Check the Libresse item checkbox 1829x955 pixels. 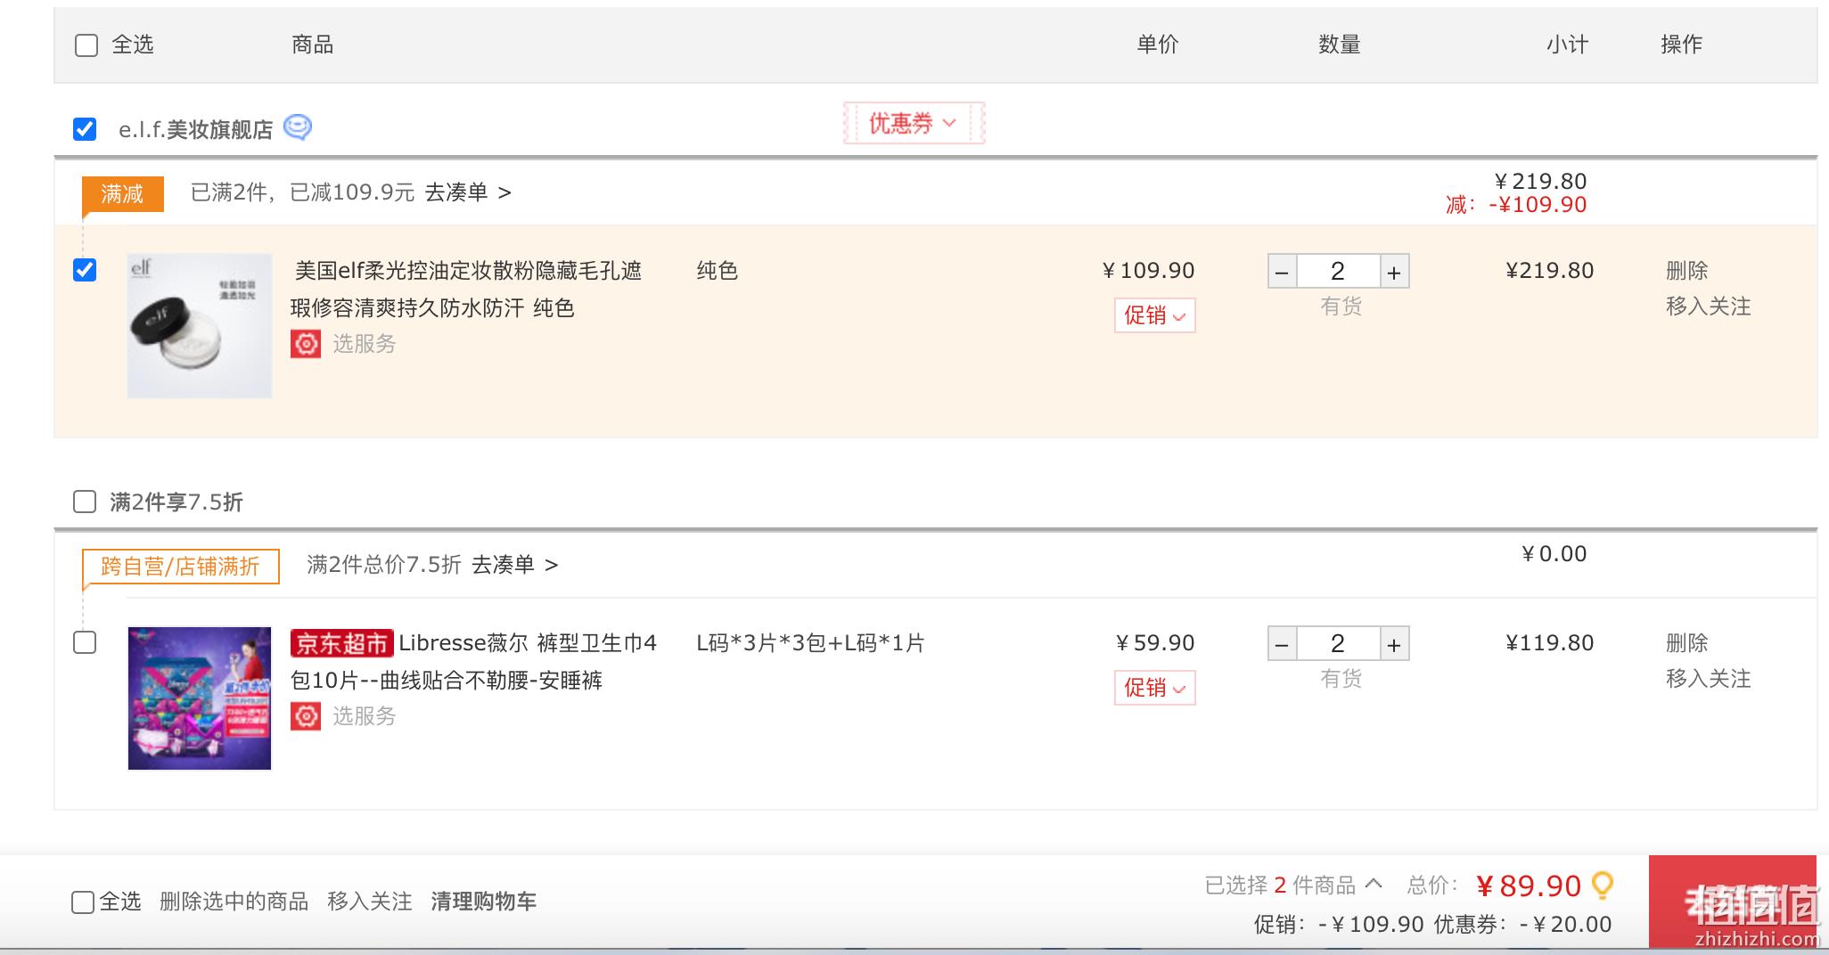pyautogui.click(x=85, y=642)
